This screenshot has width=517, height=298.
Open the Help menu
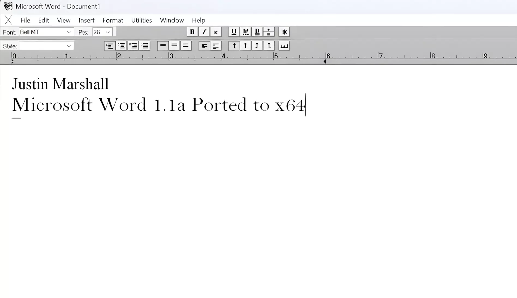199,20
